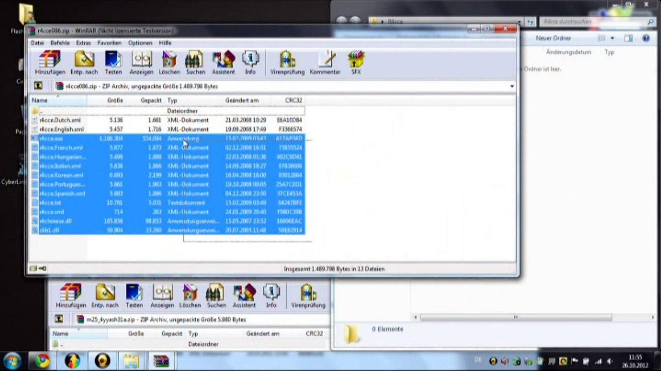This screenshot has height=371, width=661.
Task: Click Anzeigen icon in front WinRAR window
Action: pos(141,63)
